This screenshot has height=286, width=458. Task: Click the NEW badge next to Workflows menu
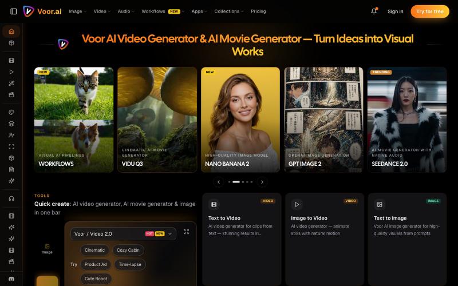point(174,11)
